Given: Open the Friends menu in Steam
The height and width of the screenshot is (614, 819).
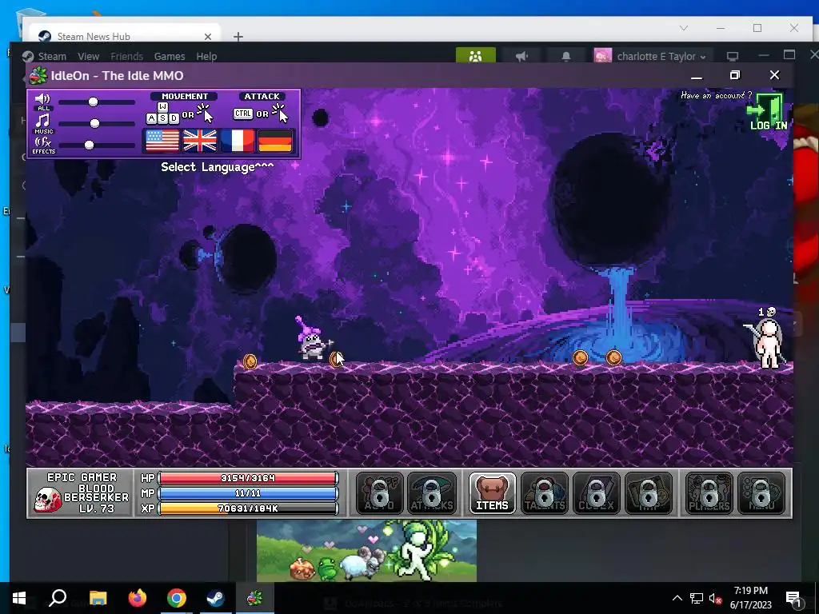Looking at the screenshot, I should pyautogui.click(x=126, y=57).
